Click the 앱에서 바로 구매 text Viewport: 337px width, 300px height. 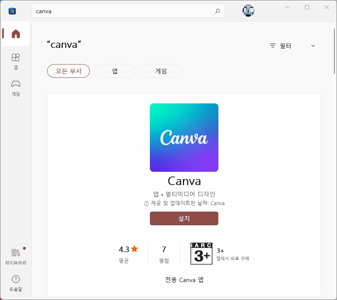pyautogui.click(x=233, y=259)
